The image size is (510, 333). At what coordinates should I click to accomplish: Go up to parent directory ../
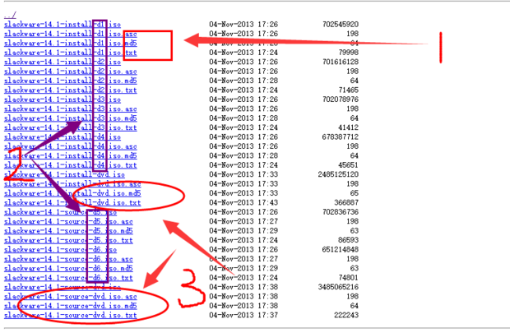10,16
